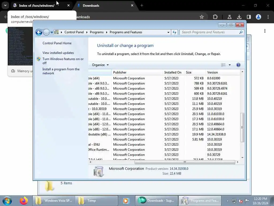Click the horizontal scroll right arrow

click(238, 162)
